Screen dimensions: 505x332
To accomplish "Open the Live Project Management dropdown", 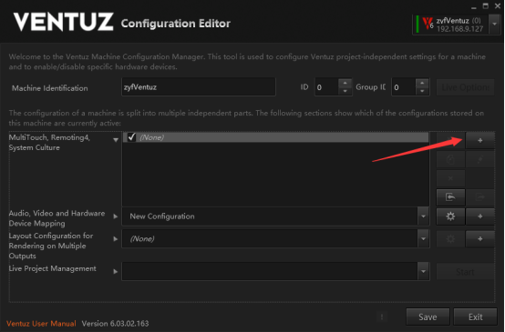I will coord(424,272).
